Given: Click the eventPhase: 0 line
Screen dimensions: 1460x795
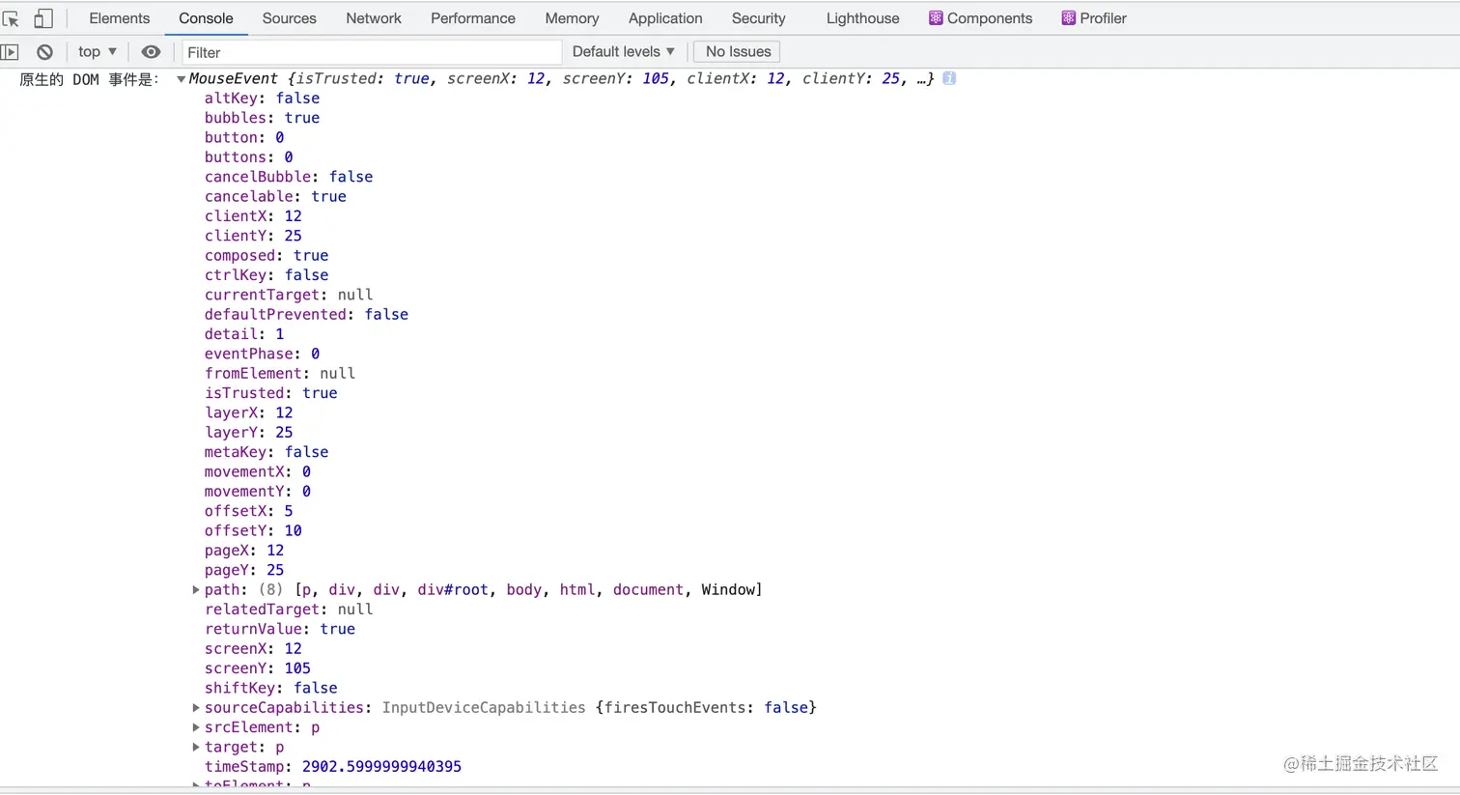Looking at the screenshot, I should click(x=262, y=354).
